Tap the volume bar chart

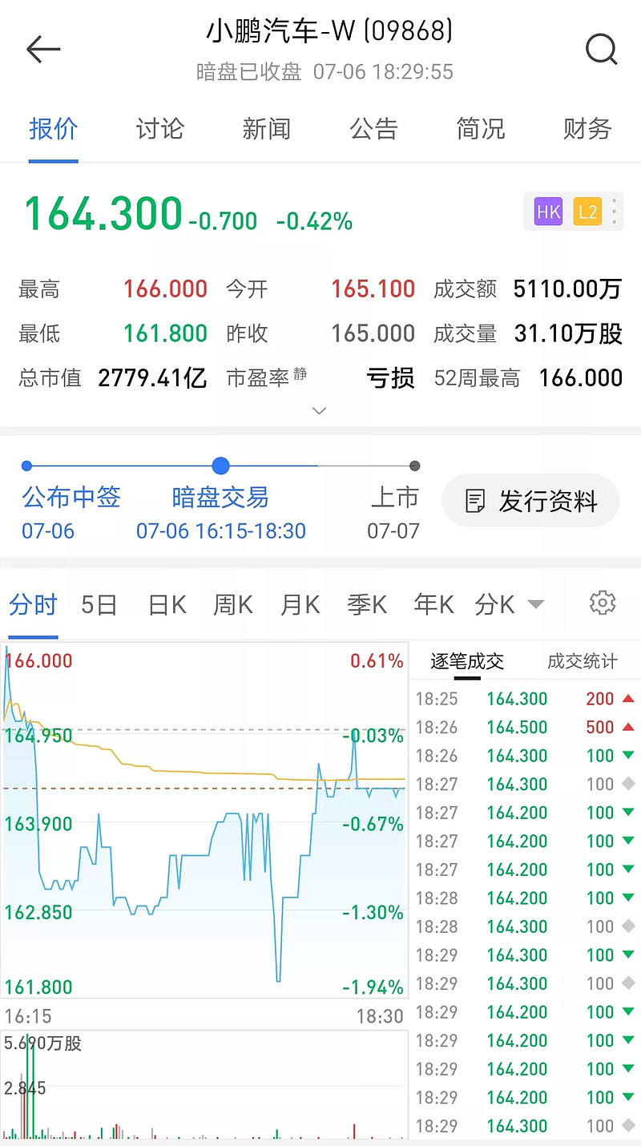[x=204, y=1084]
